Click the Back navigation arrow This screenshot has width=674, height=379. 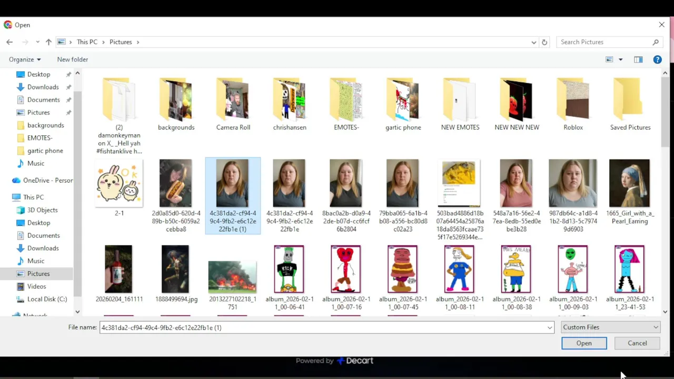(9, 42)
